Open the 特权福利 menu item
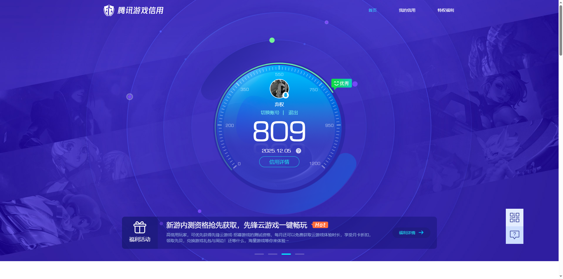 pyautogui.click(x=445, y=10)
